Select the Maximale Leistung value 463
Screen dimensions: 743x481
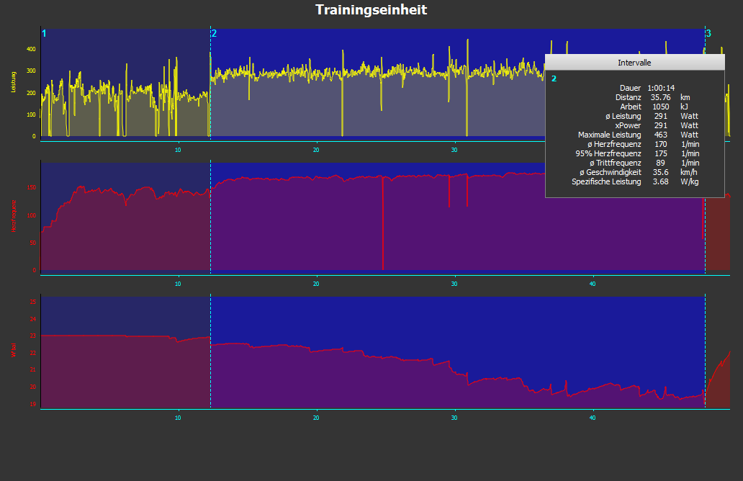[660, 135]
